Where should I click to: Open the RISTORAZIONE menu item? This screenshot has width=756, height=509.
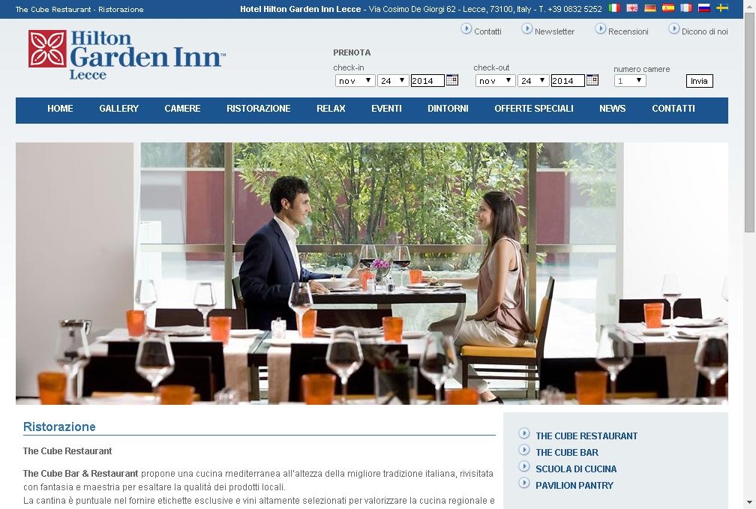pos(259,109)
